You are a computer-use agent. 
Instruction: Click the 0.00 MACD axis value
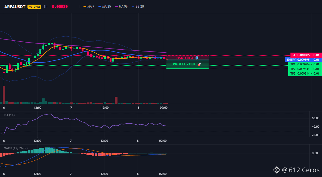[315, 153]
